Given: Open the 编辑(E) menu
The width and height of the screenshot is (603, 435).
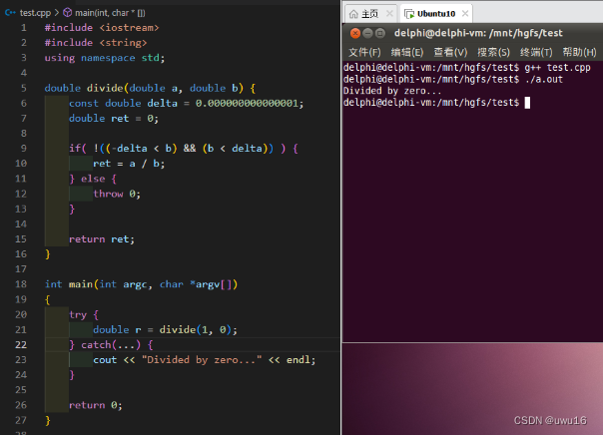Looking at the screenshot, I should coord(407,52).
